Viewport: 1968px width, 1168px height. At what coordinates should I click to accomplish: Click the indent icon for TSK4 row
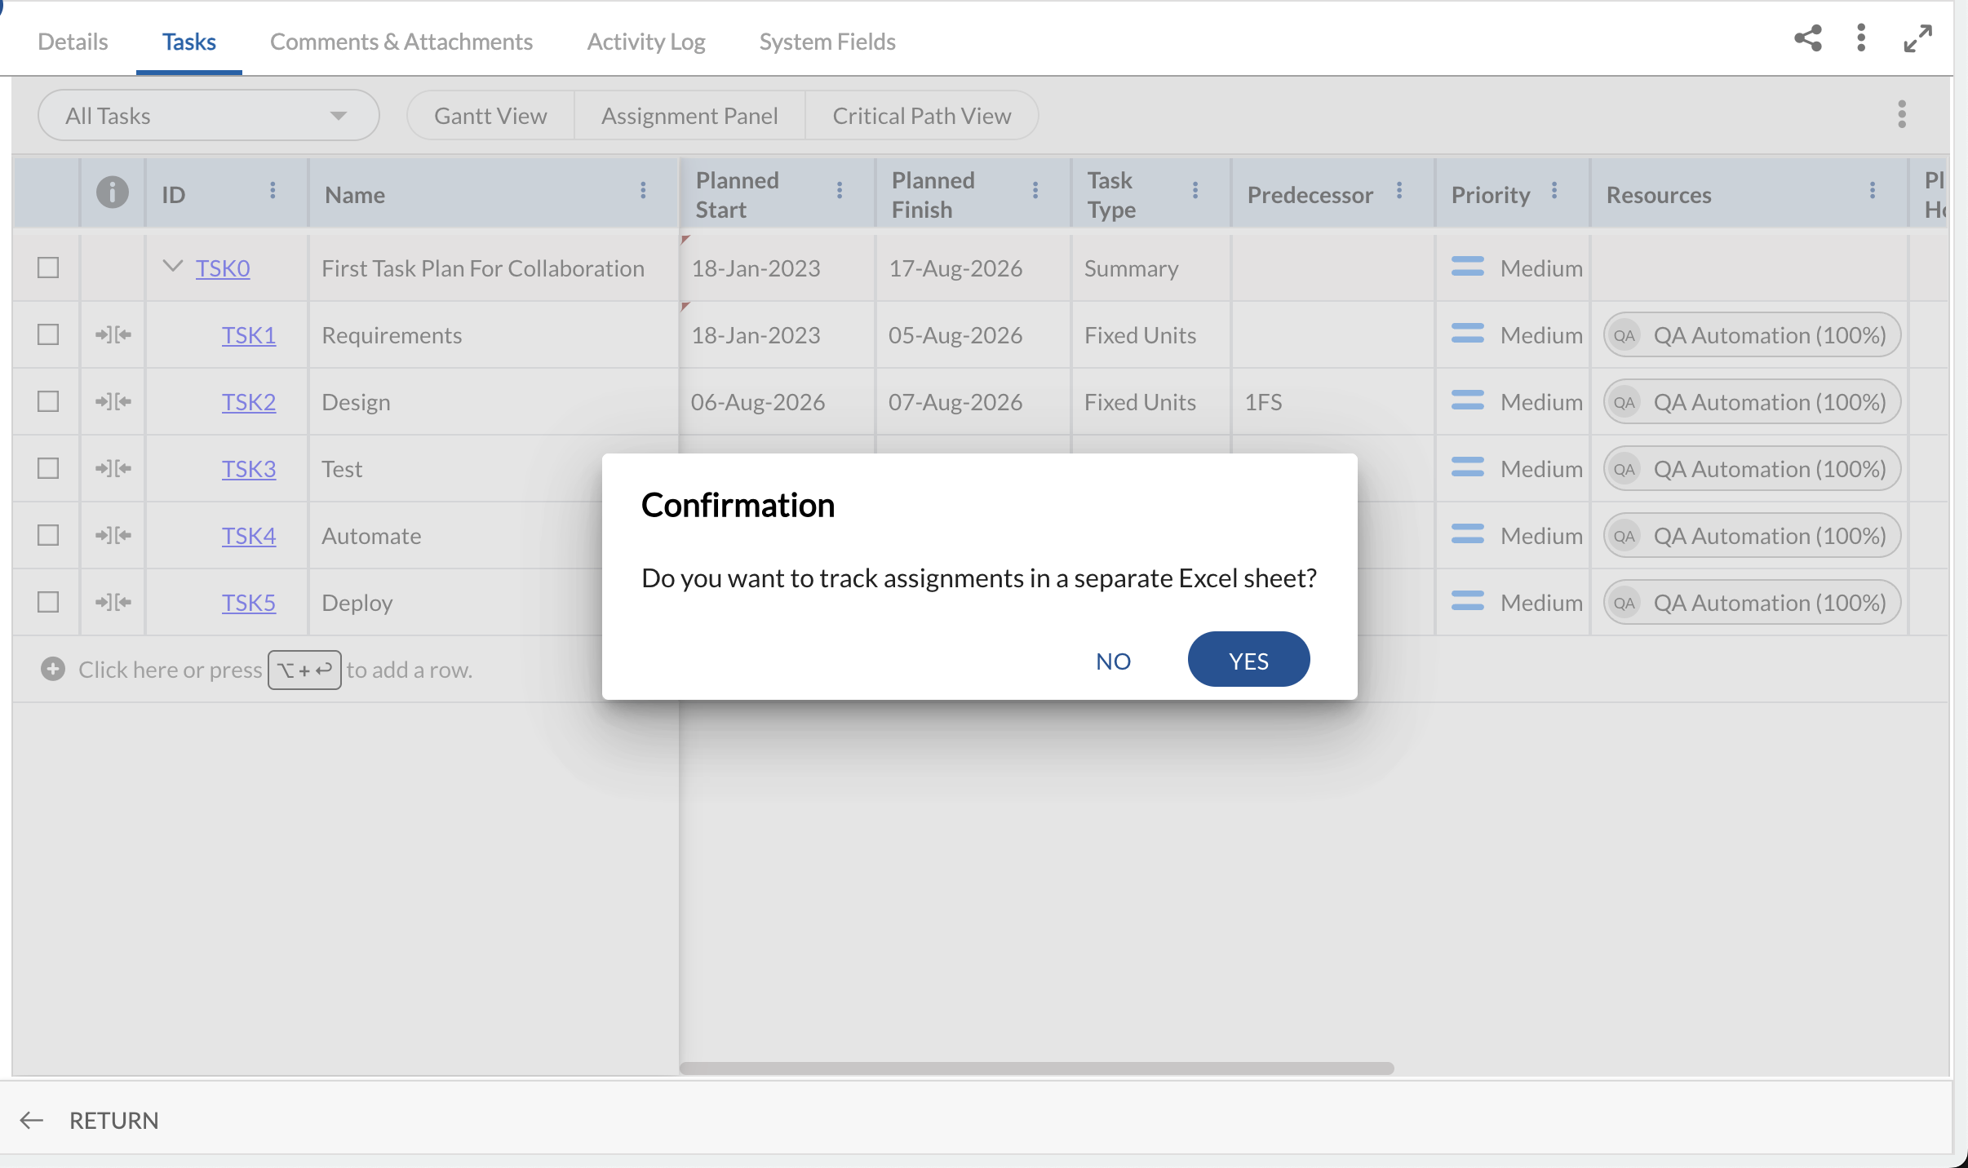[113, 536]
